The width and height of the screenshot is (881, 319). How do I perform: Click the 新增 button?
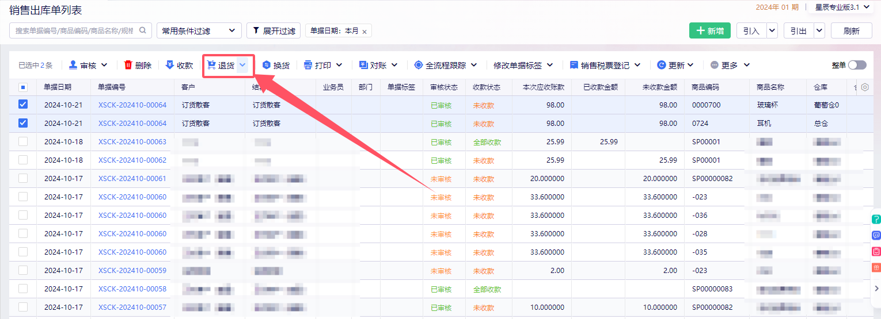click(710, 30)
